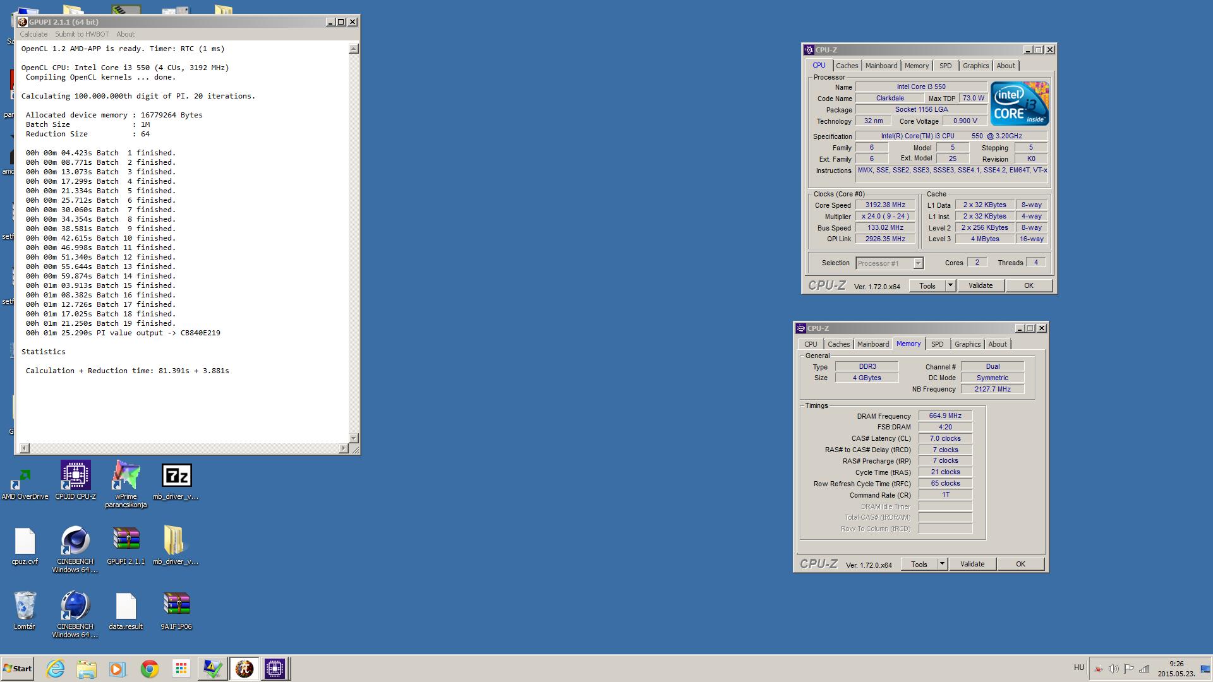Click GPUPI vertical scrollbar up arrow

point(354,49)
